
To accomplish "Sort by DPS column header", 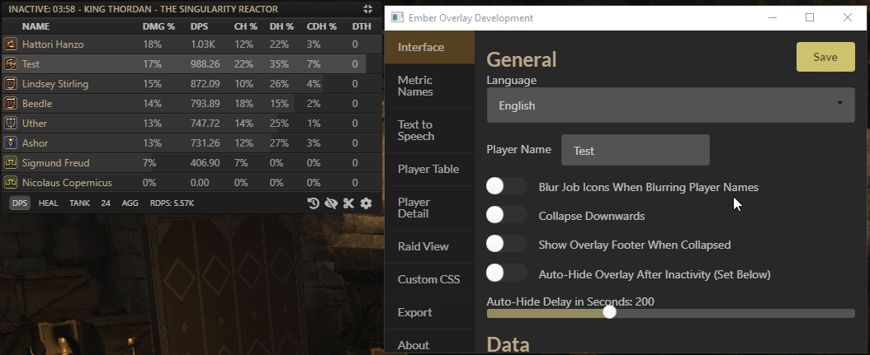I will coord(199,26).
